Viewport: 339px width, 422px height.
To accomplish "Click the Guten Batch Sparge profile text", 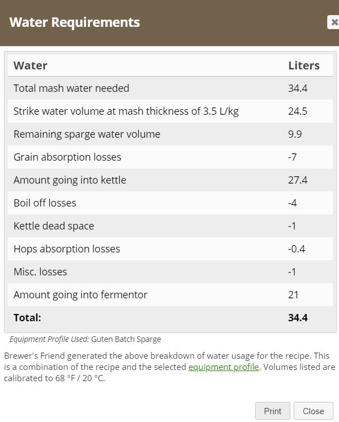I will (126, 339).
